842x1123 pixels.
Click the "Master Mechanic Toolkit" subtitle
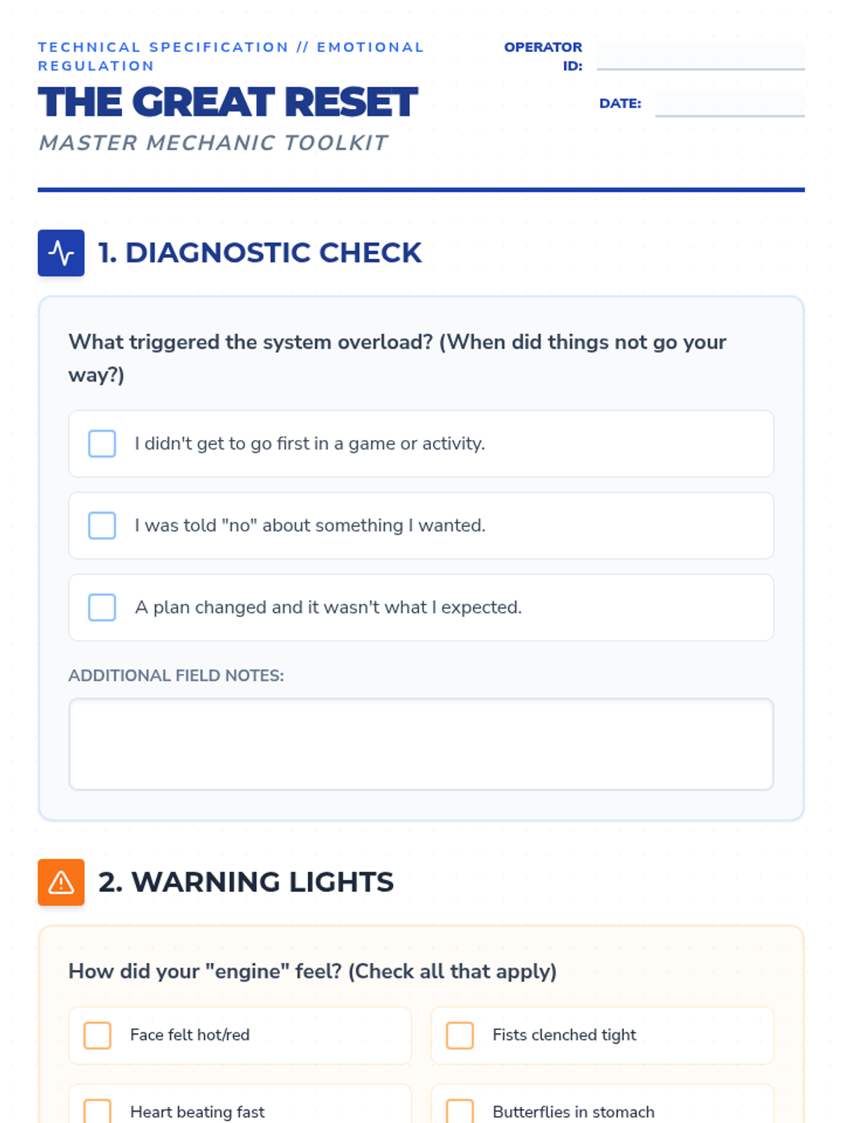(213, 143)
